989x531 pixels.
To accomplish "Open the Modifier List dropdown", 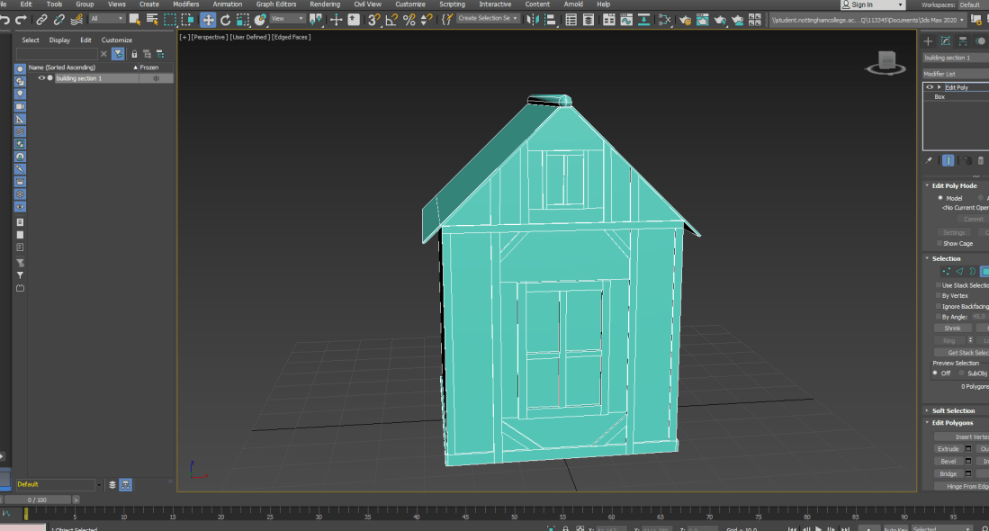I will pos(954,74).
